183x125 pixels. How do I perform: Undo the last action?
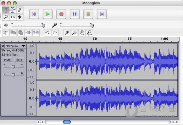pos(47,33)
